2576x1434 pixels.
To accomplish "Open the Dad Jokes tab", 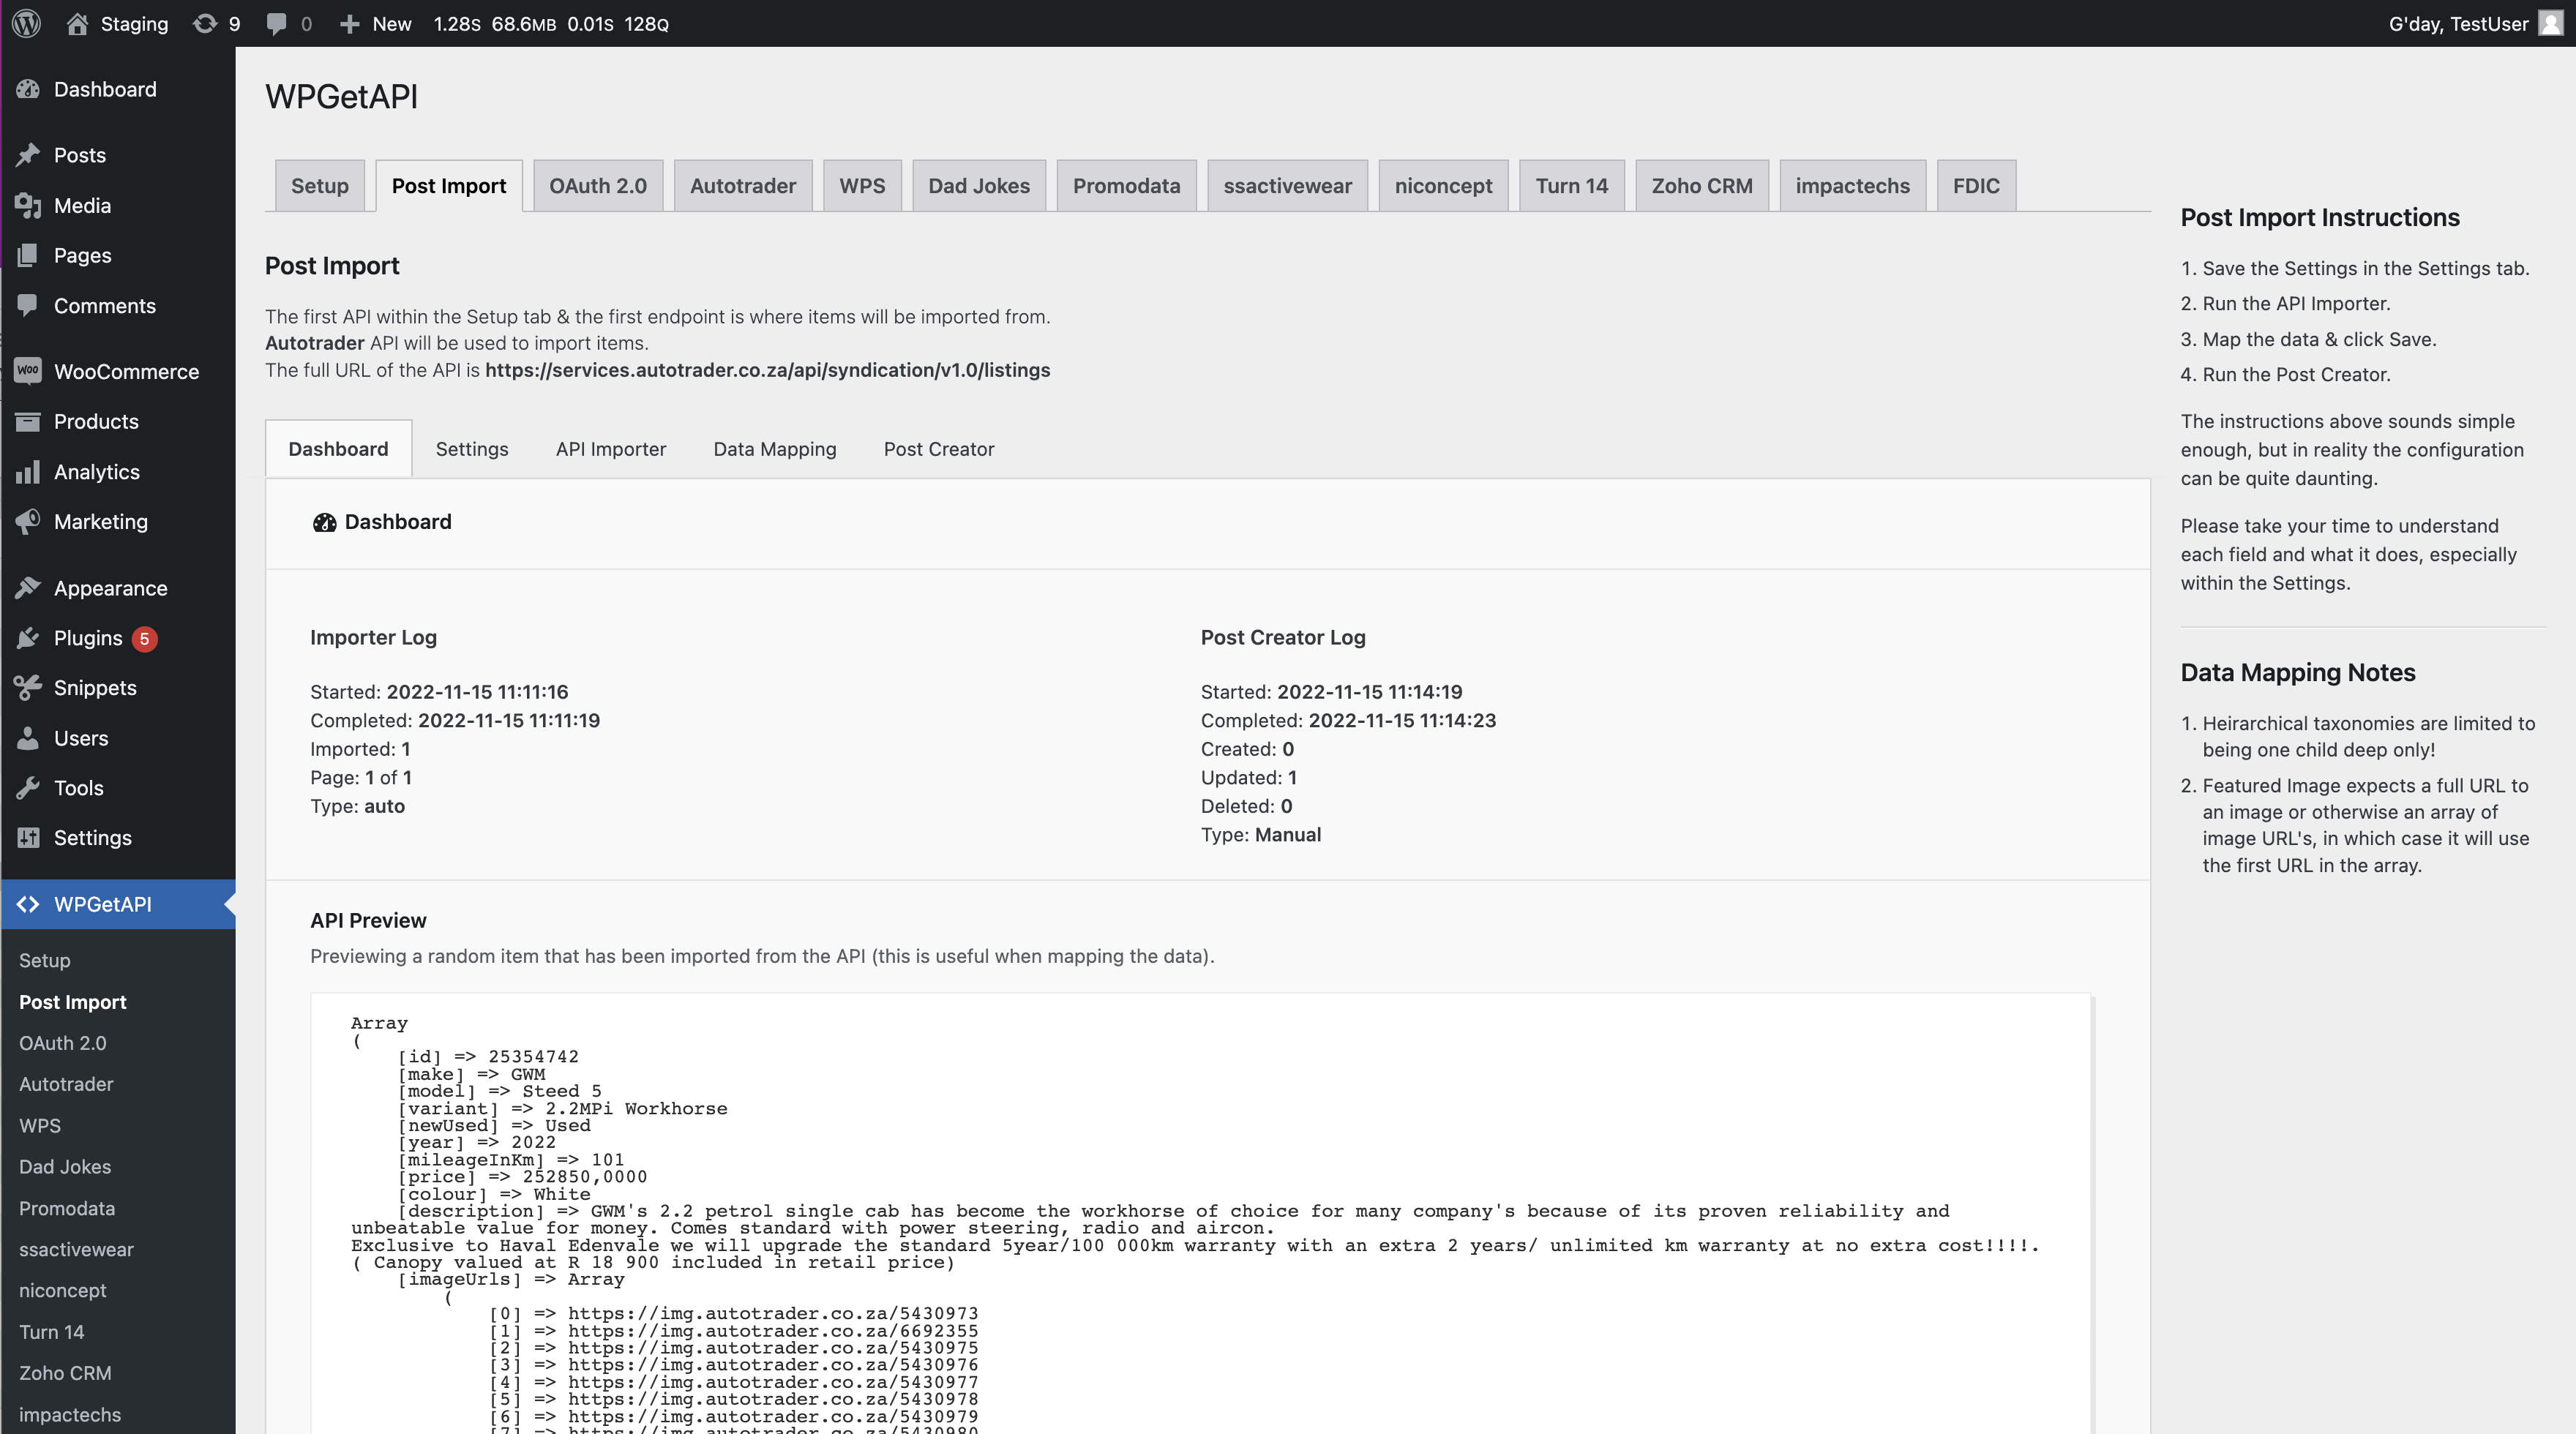I will click(979, 186).
